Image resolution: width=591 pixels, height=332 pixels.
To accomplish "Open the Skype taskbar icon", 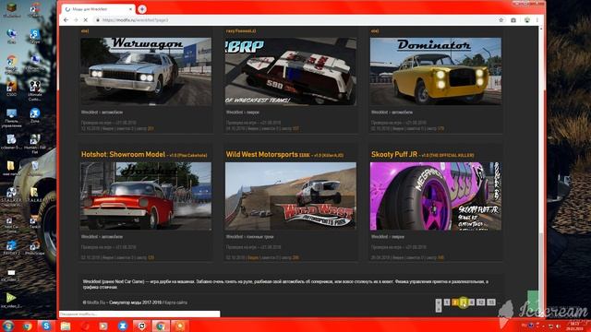I will 46,326.
